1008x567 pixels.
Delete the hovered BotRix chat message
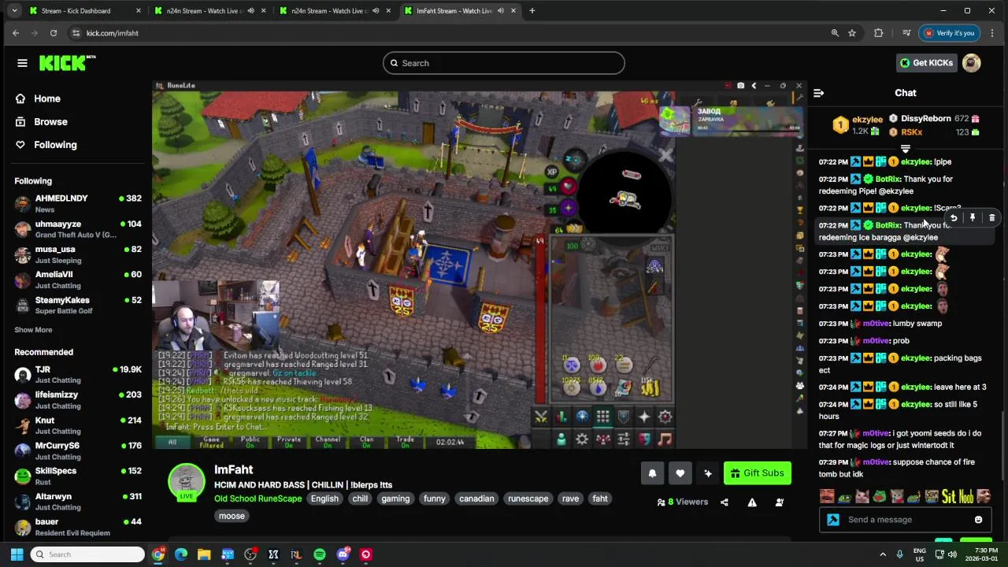(991, 218)
